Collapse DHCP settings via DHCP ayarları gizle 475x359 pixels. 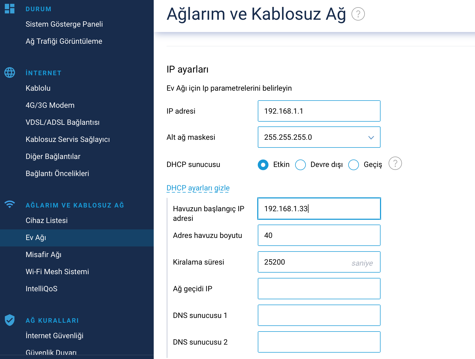pyautogui.click(x=198, y=188)
